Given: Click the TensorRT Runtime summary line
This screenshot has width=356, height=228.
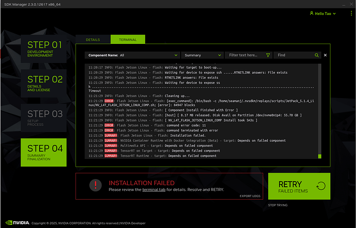Looking at the screenshot, I should pyautogui.click(x=152, y=156).
